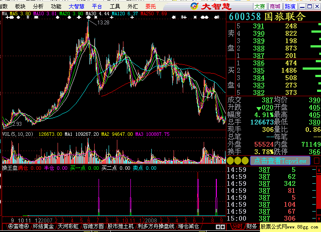Click the MA10 3.81 indicator label
The height and width of the screenshot is (232, 321).
click(45, 13)
